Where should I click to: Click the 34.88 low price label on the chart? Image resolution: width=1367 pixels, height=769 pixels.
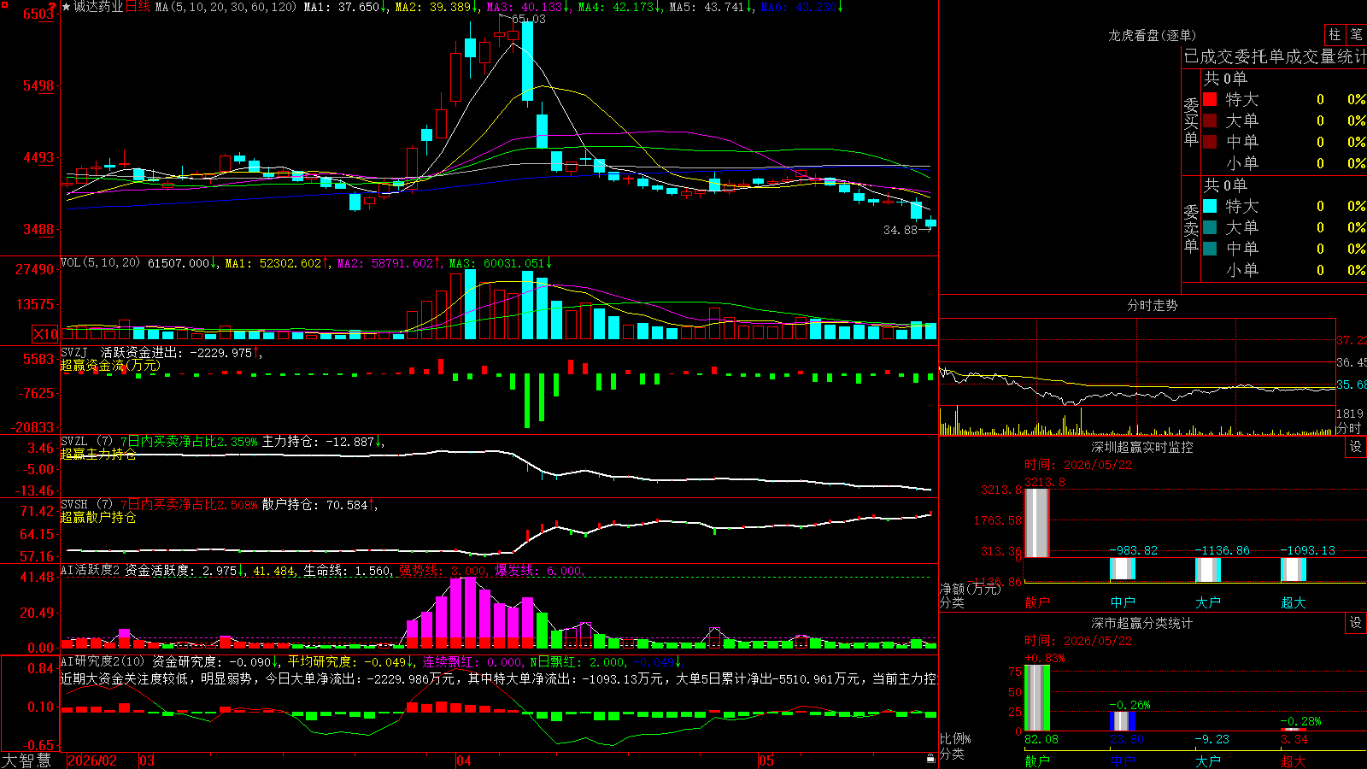[901, 230]
